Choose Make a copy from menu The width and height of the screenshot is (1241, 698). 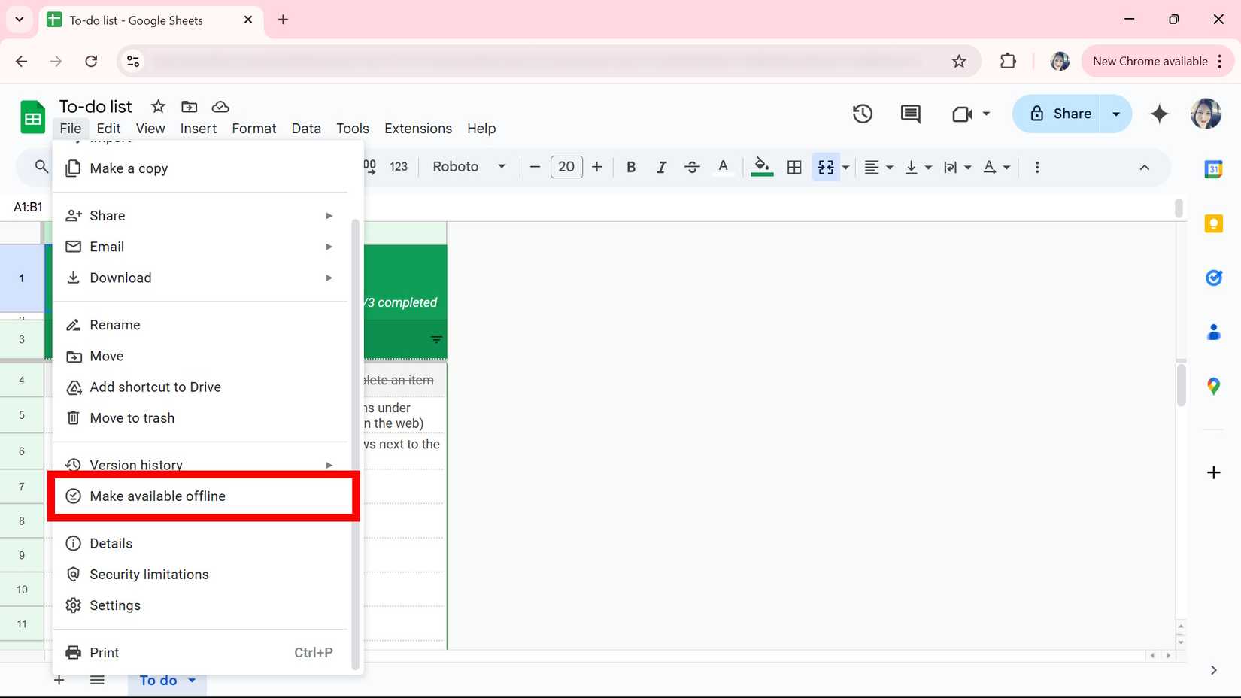pyautogui.click(x=129, y=168)
